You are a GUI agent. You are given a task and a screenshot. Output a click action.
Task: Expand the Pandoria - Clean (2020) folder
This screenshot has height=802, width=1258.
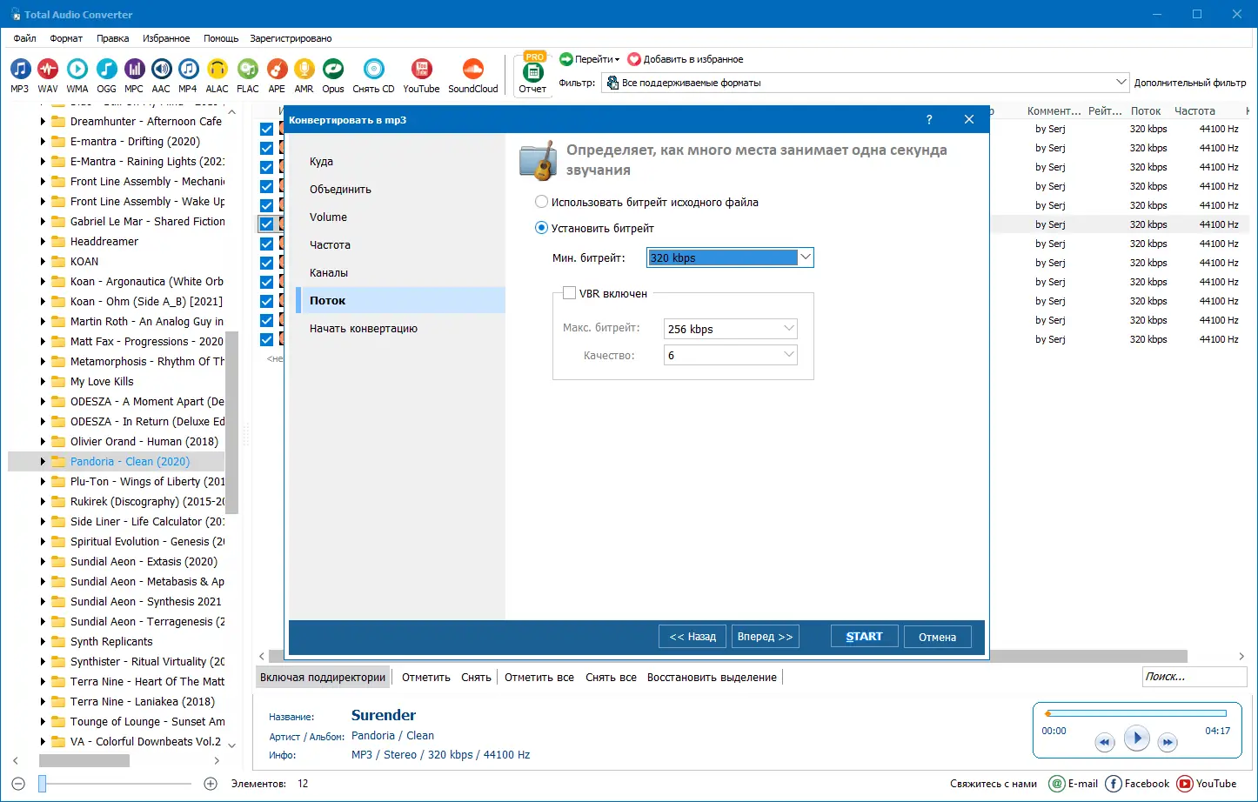coord(43,462)
